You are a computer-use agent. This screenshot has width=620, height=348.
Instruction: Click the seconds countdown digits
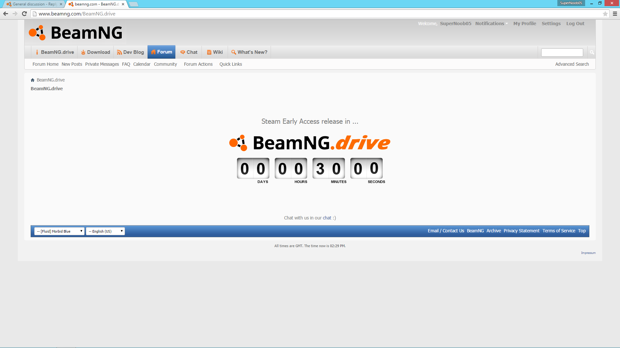tap(366, 168)
